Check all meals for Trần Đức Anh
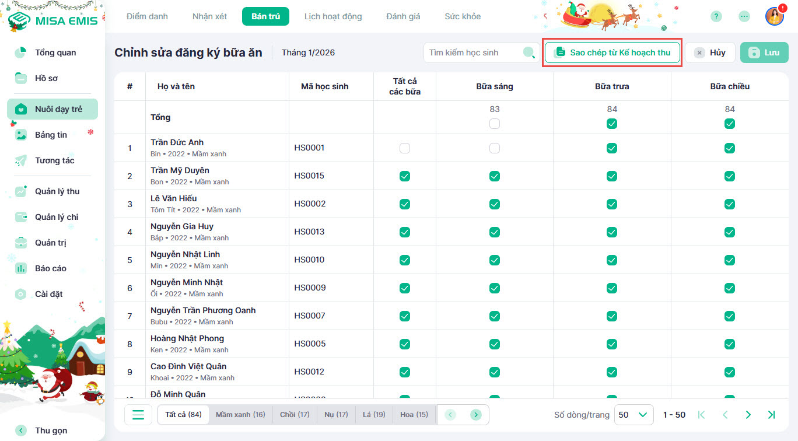Screen dimensions: 798x441 405,148
